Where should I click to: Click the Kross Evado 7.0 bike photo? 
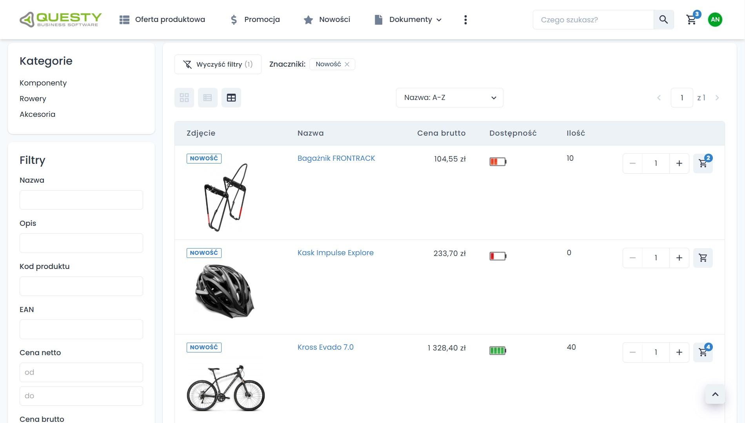(226, 388)
